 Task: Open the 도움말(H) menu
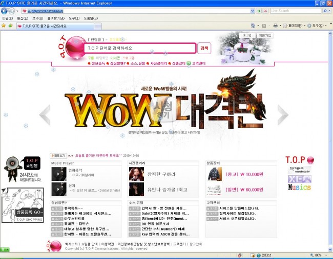91,18
